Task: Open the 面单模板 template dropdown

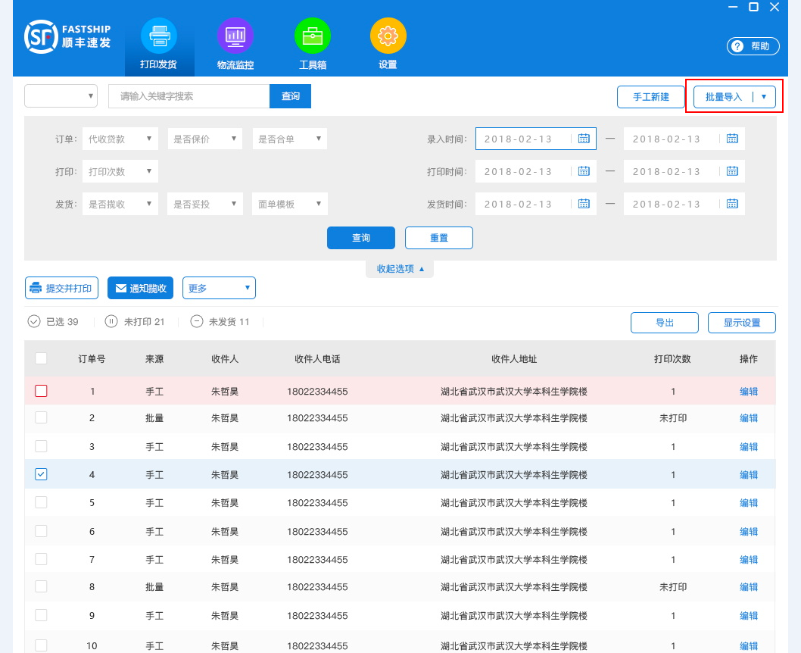Action: coord(289,204)
